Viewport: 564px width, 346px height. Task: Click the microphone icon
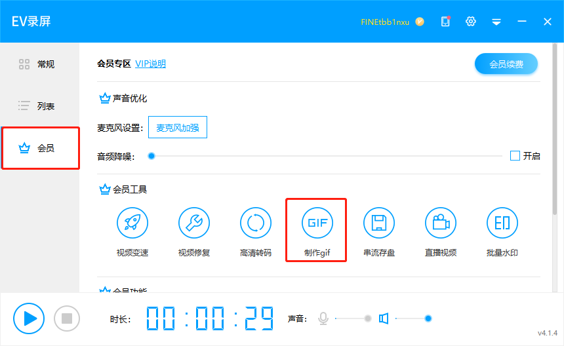(x=323, y=318)
